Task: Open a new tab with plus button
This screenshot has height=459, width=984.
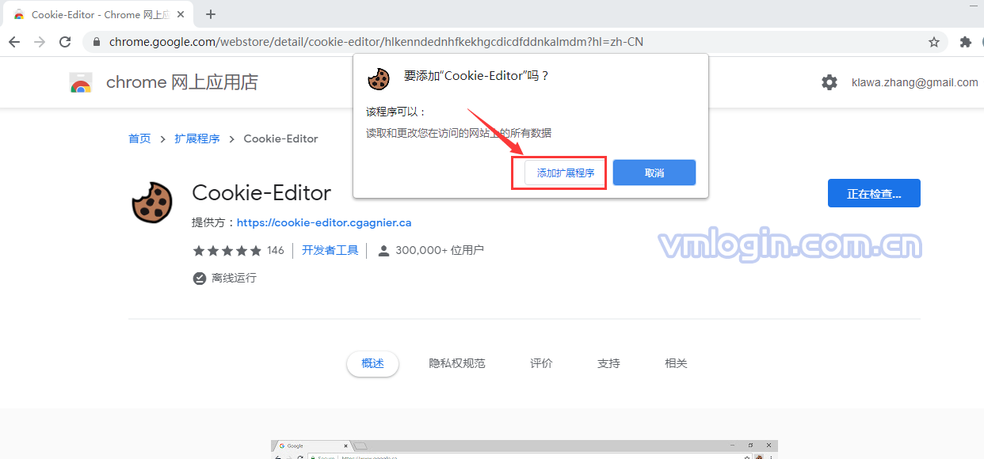Action: coord(211,14)
